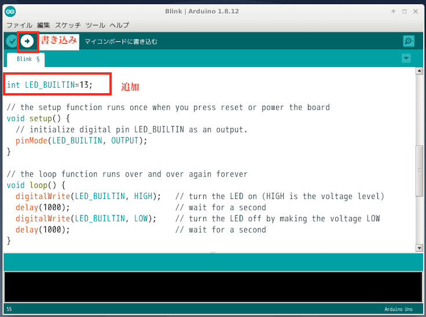
Task: Click the pinMode(LED_BUILTIN, OUTPUT) code line
Action: coord(81,141)
